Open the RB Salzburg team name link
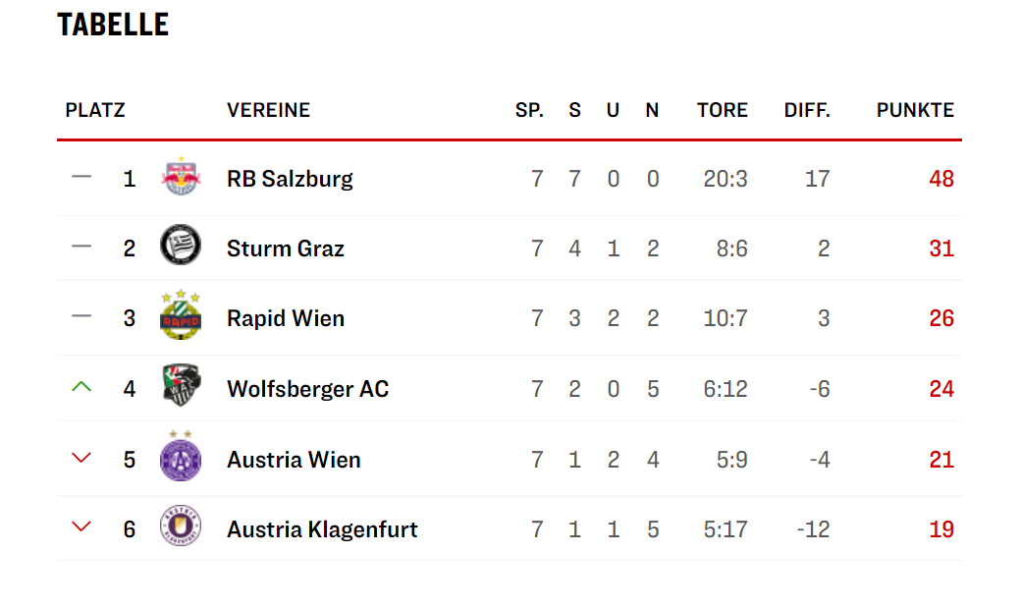 [x=290, y=179]
